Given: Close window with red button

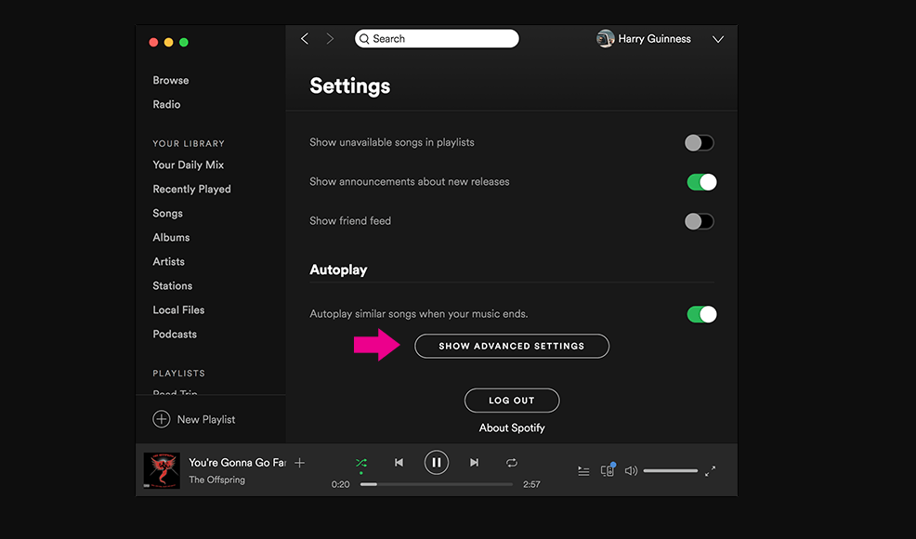Looking at the screenshot, I should tap(153, 42).
